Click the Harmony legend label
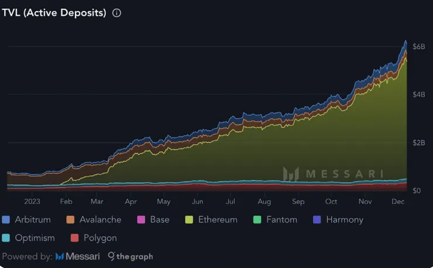 (345, 220)
